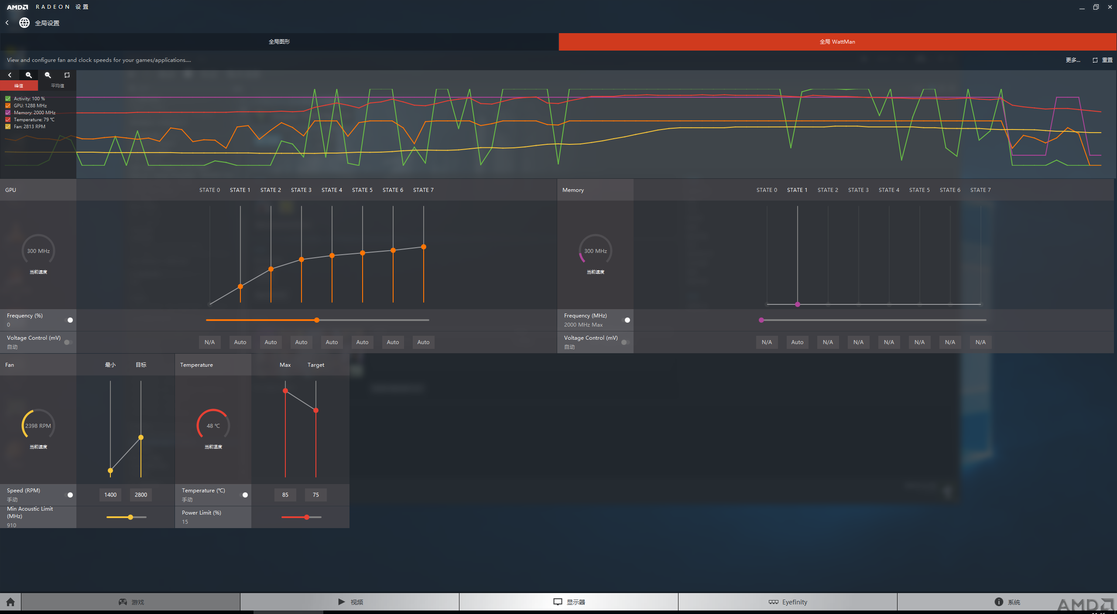Adjust the GPU Frequency (%) slider

317,320
